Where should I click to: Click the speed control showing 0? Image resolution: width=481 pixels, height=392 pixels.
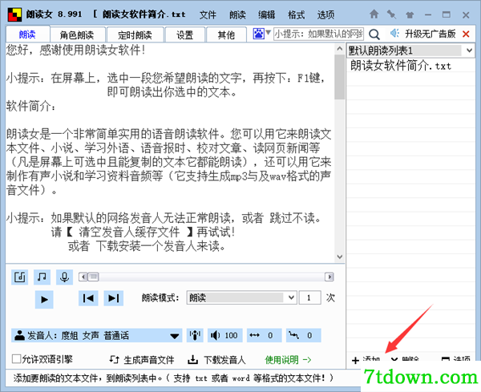pyautogui.click(x=264, y=336)
